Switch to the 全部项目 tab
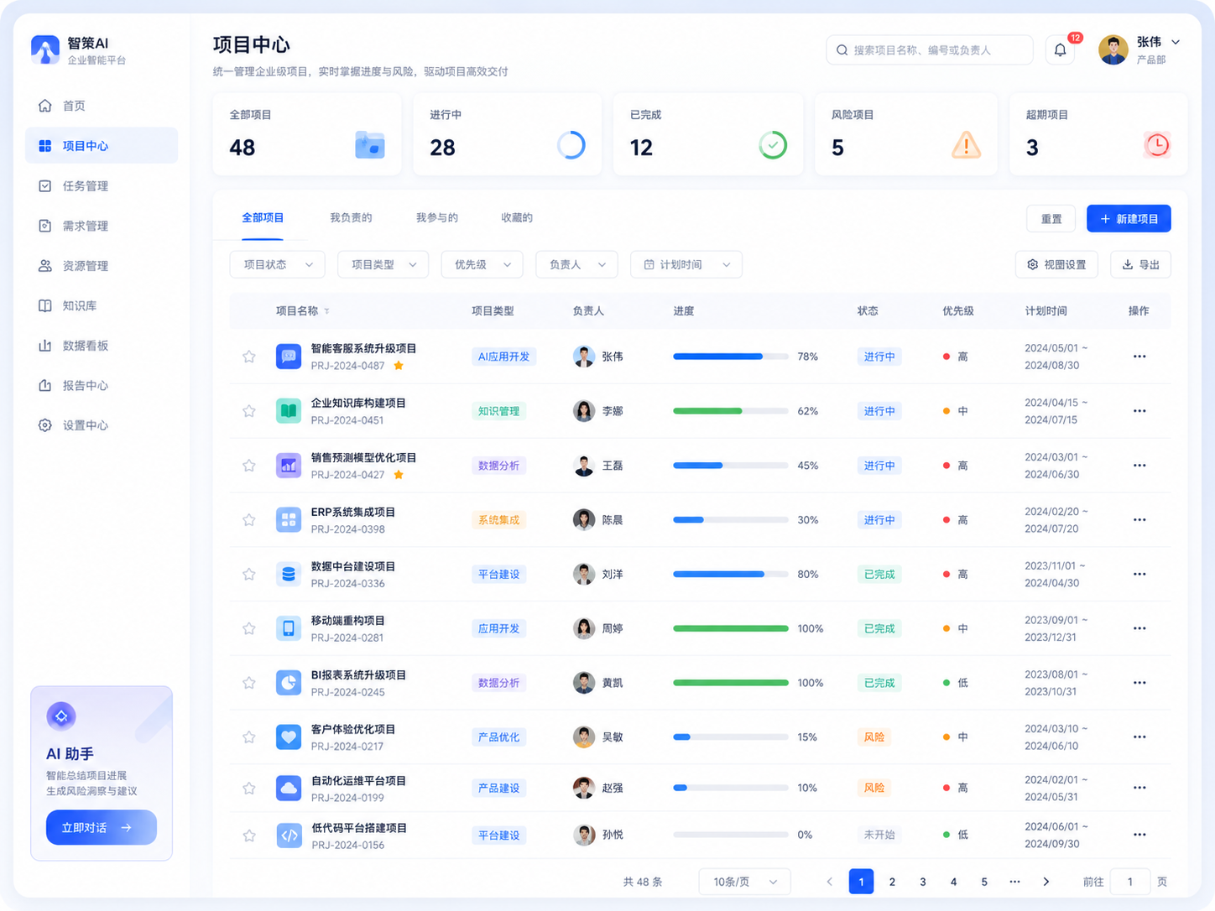This screenshot has width=1215, height=911. coord(263,218)
